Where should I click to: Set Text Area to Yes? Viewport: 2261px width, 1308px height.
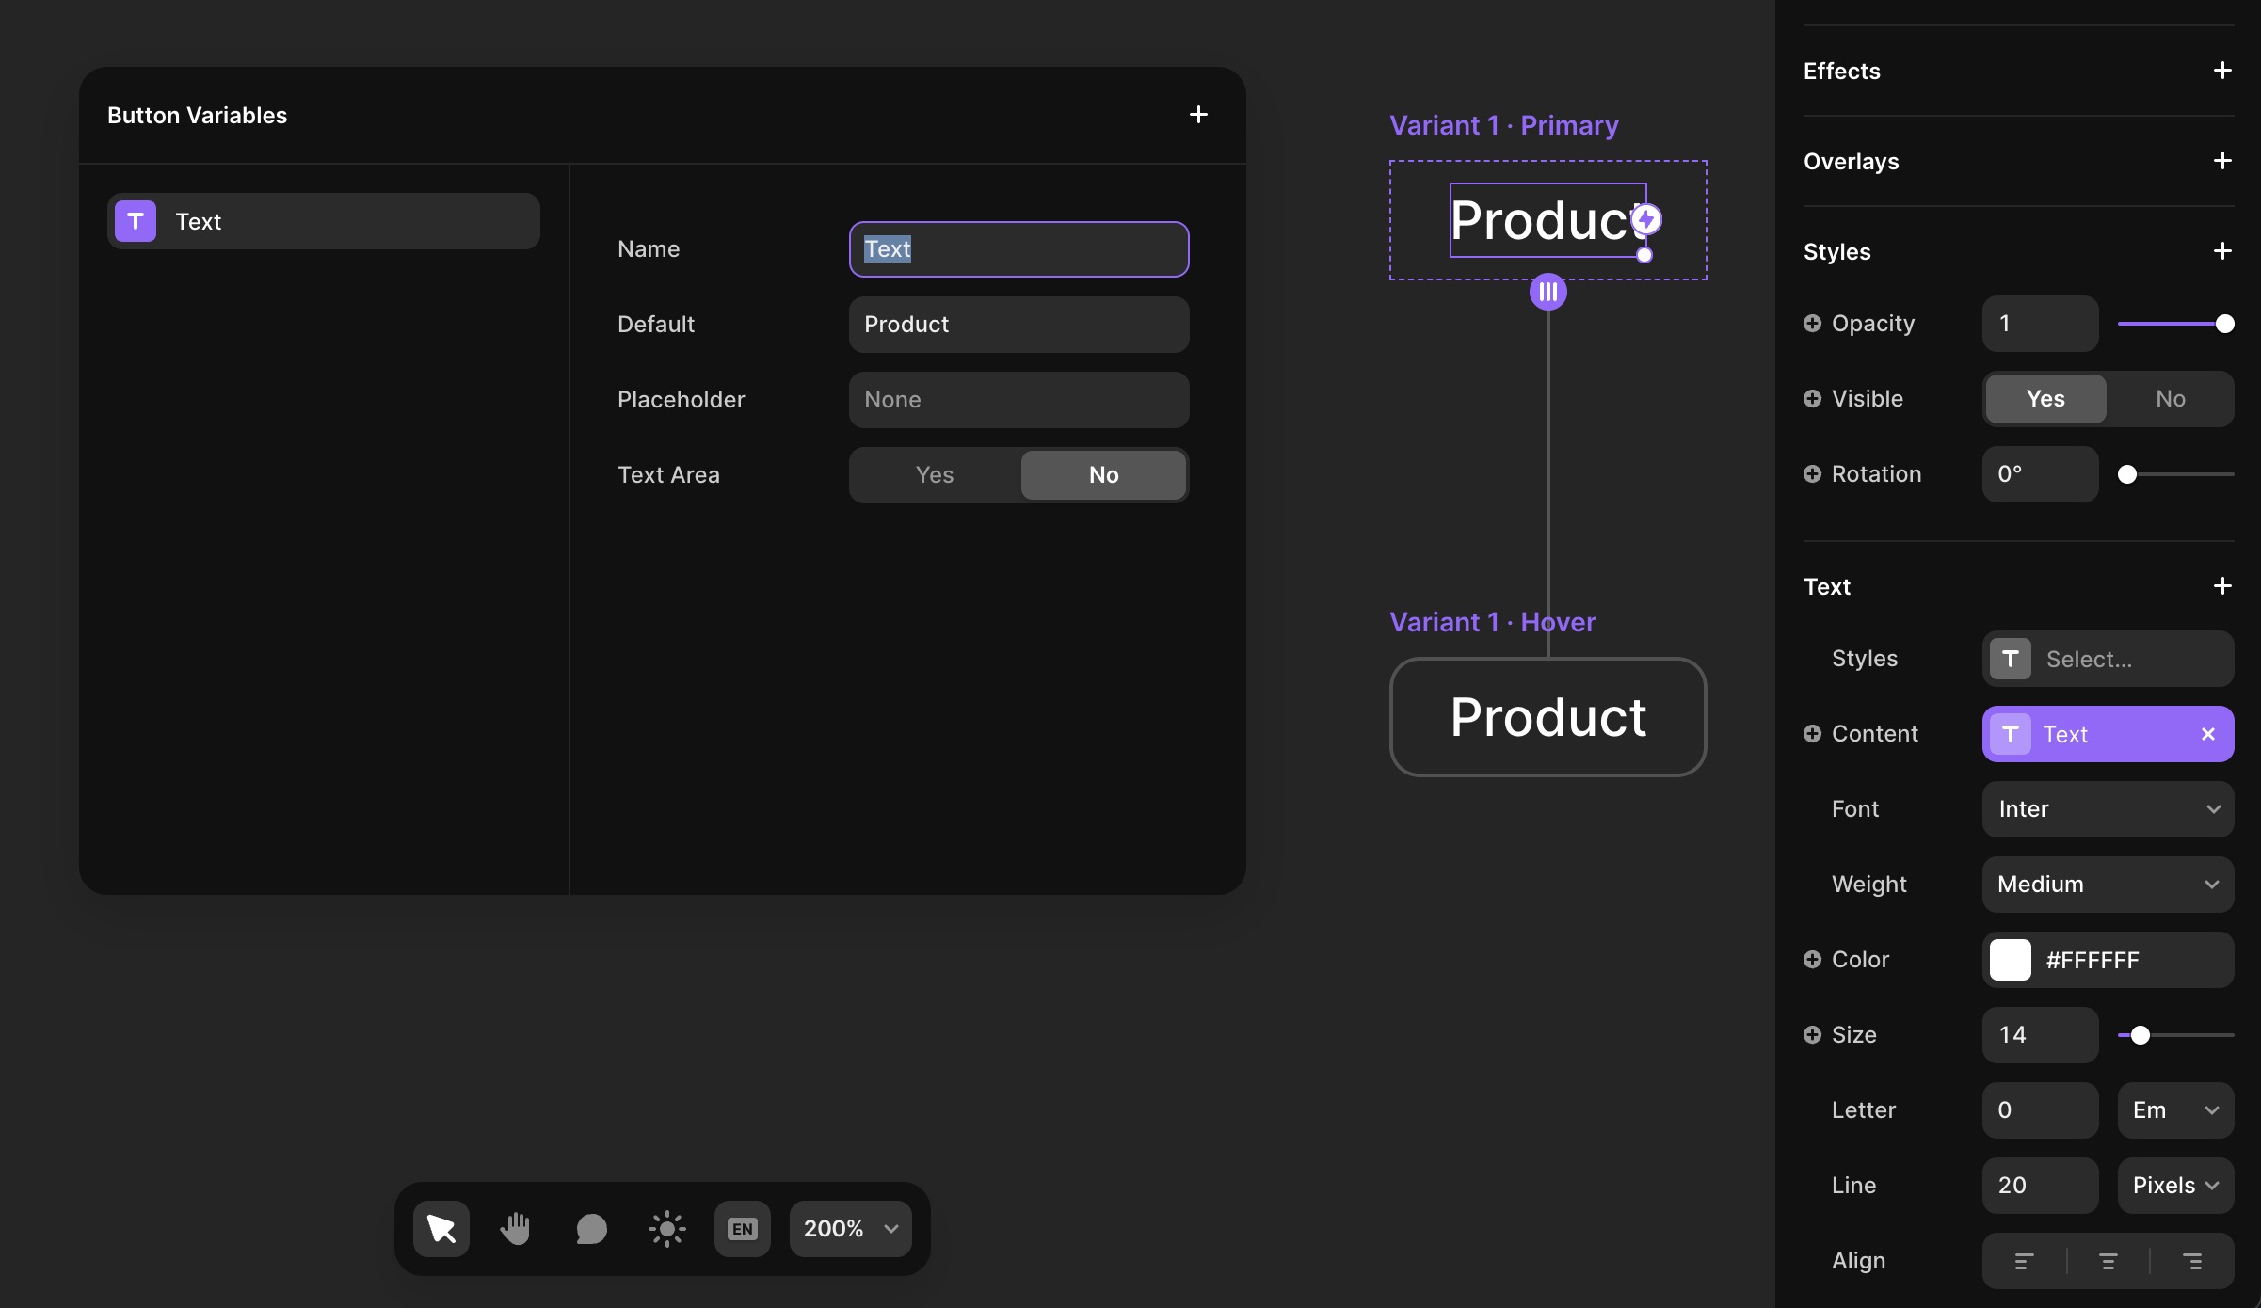tap(935, 475)
